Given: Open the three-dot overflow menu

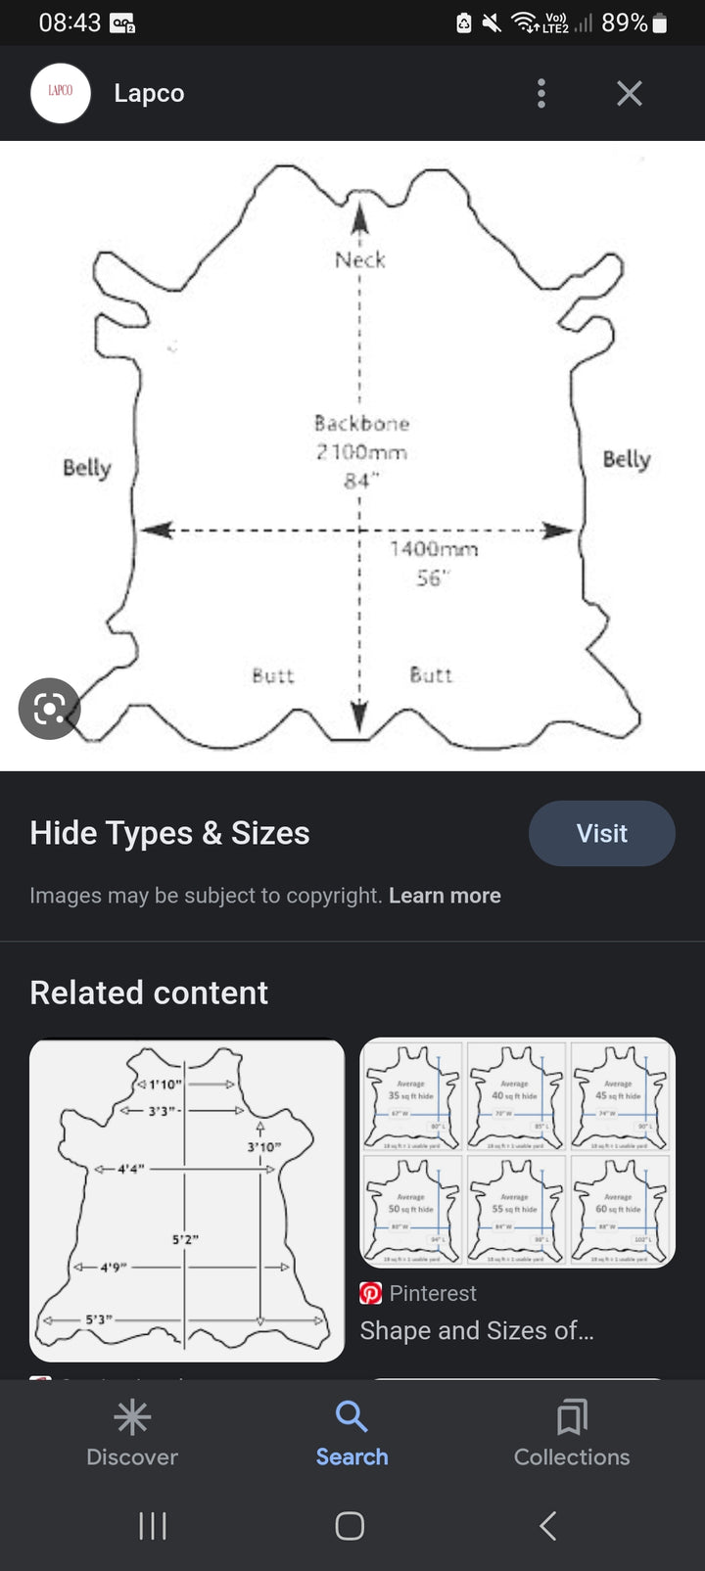Looking at the screenshot, I should coord(541,93).
